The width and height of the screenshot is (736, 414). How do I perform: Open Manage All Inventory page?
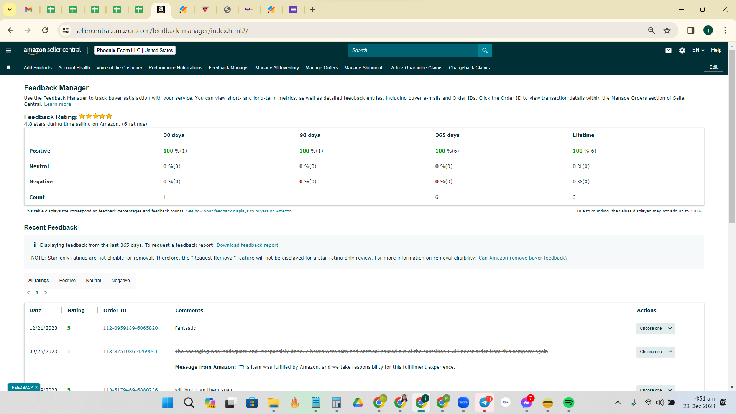click(x=277, y=68)
